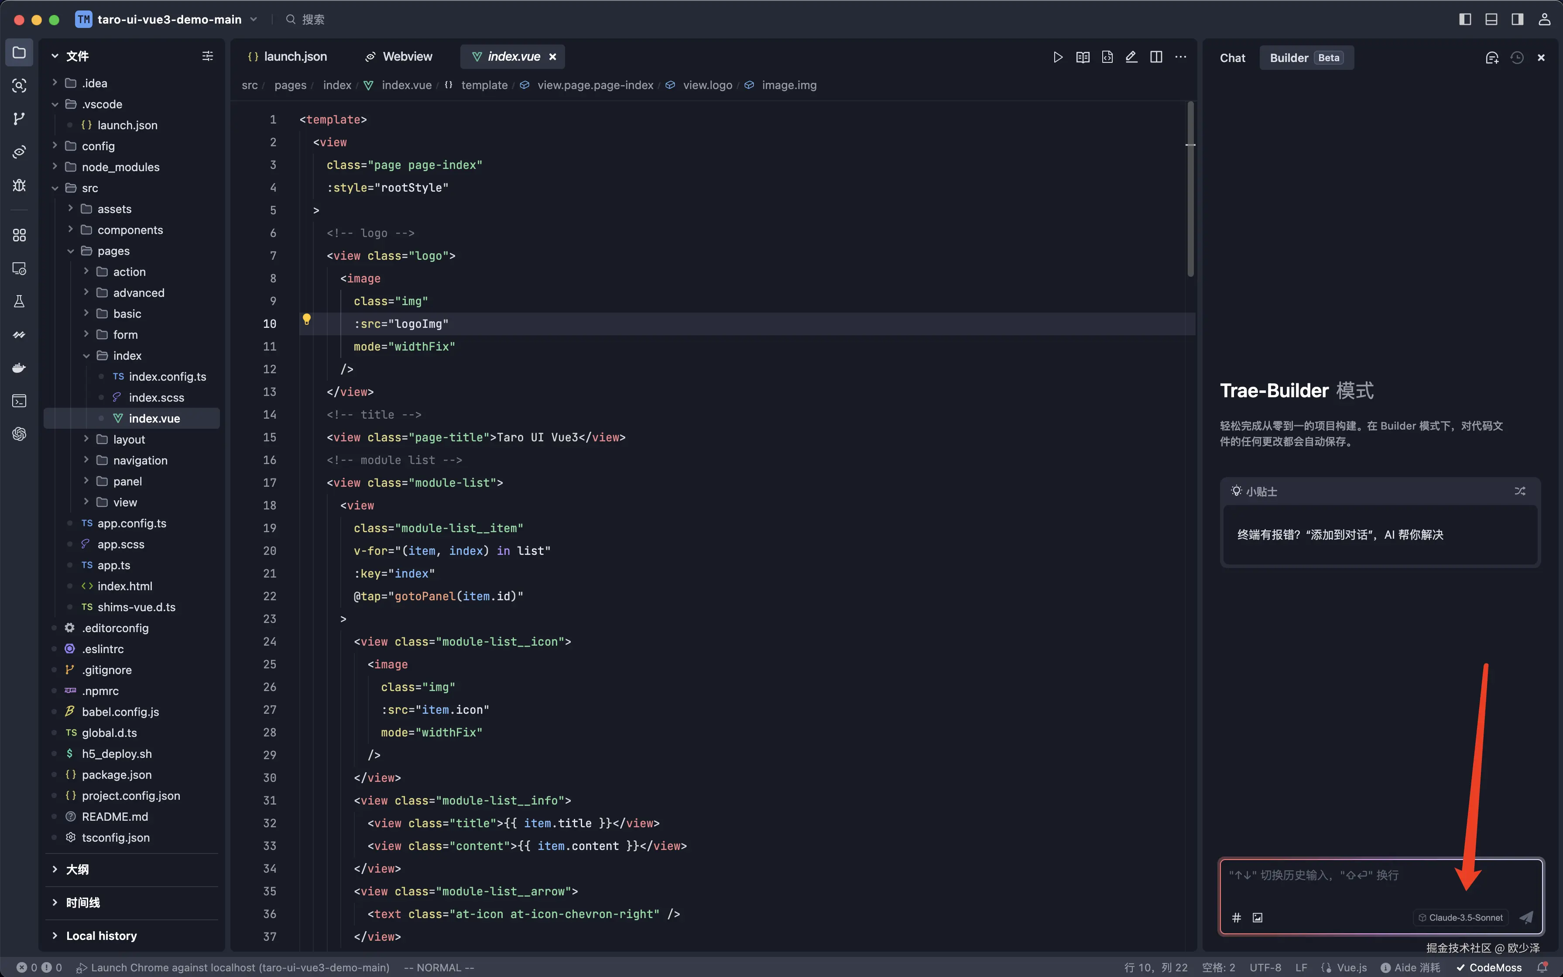Toggle the right side panel layout icon
1563x977 pixels.
pyautogui.click(x=1517, y=19)
